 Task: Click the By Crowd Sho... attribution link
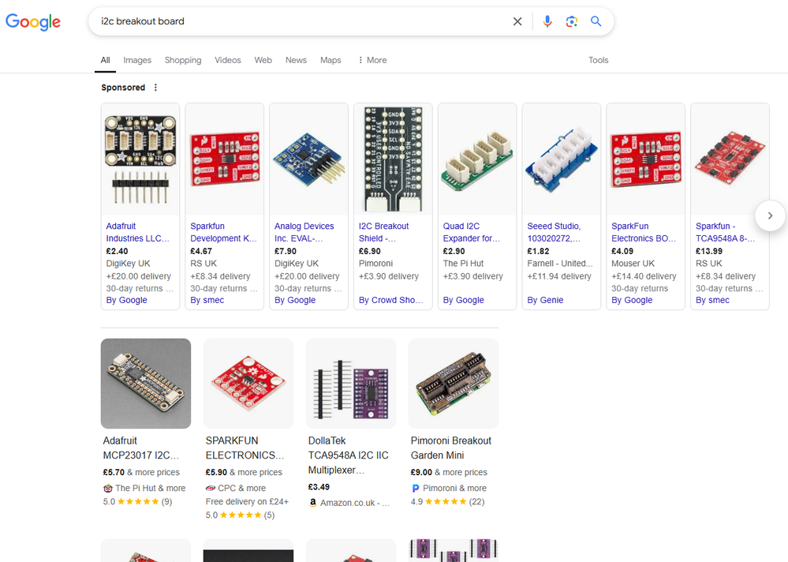click(x=390, y=300)
